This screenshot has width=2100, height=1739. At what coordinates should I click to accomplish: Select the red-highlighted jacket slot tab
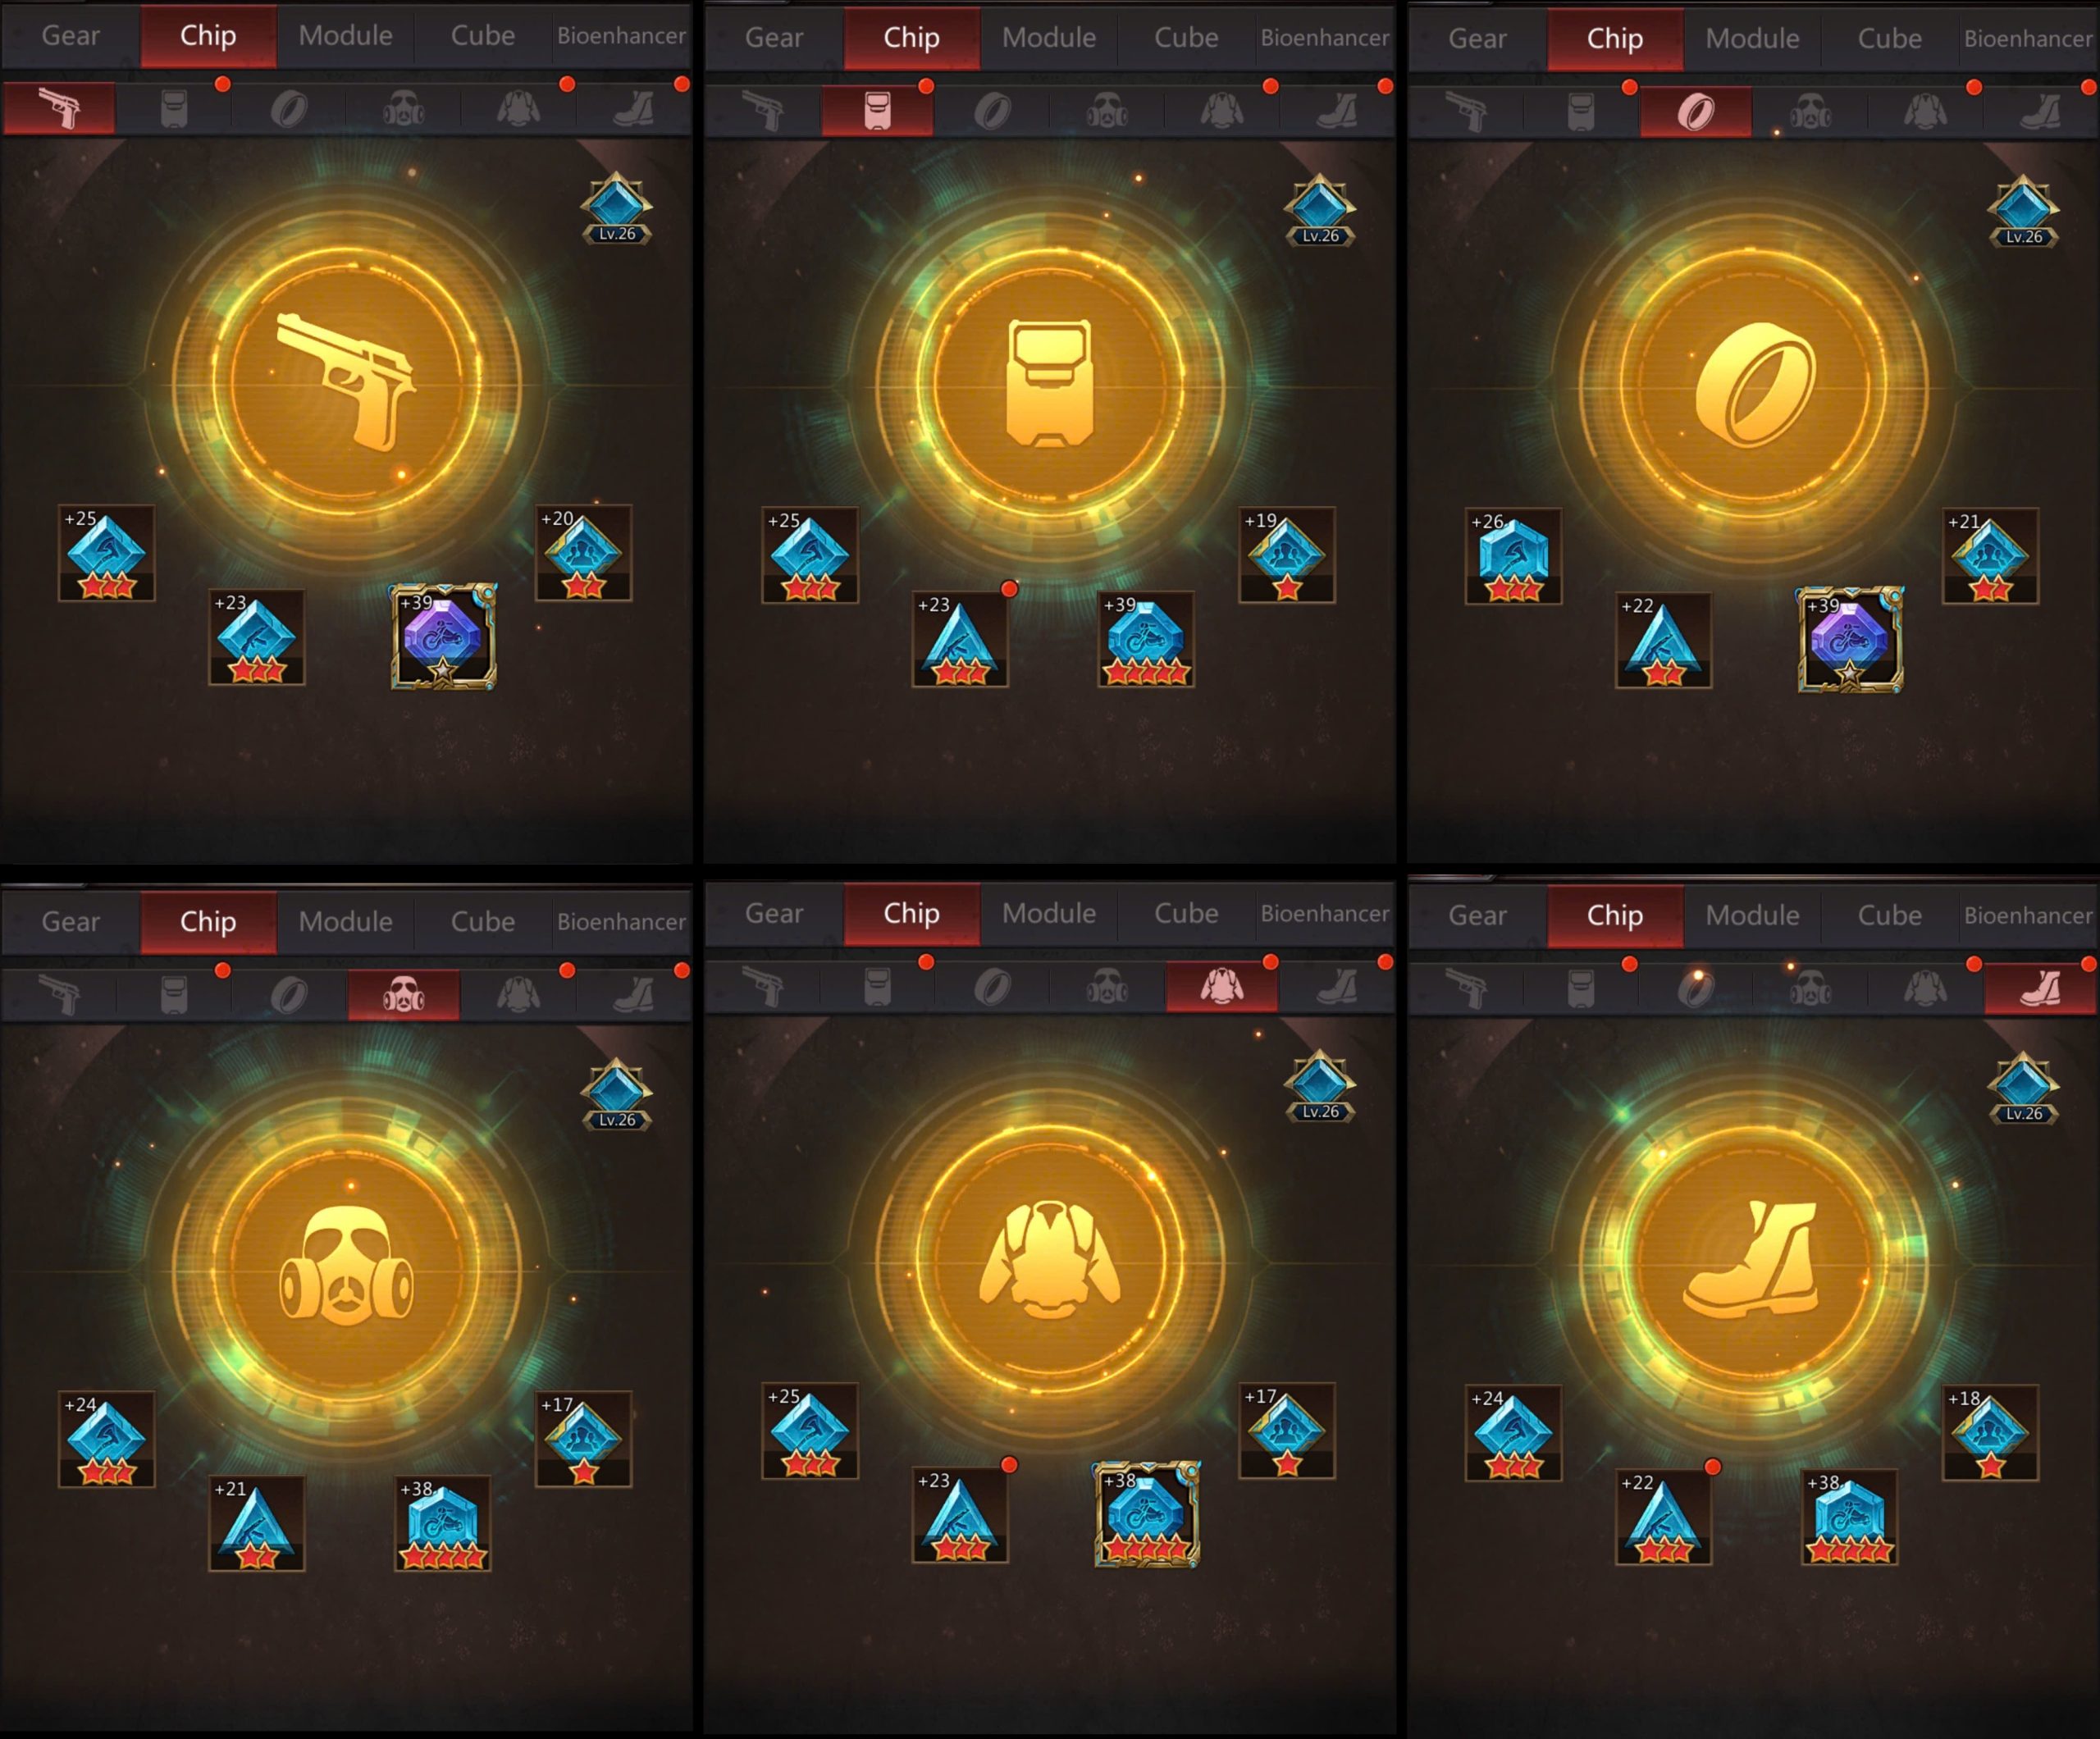tap(1222, 986)
